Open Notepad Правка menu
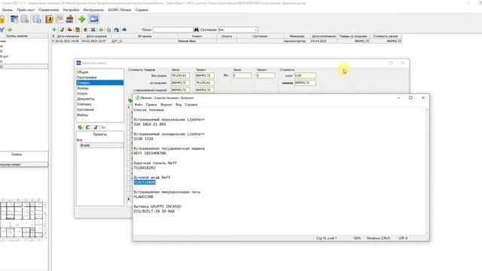Image resolution: width=482 pixels, height=271 pixels. click(151, 105)
